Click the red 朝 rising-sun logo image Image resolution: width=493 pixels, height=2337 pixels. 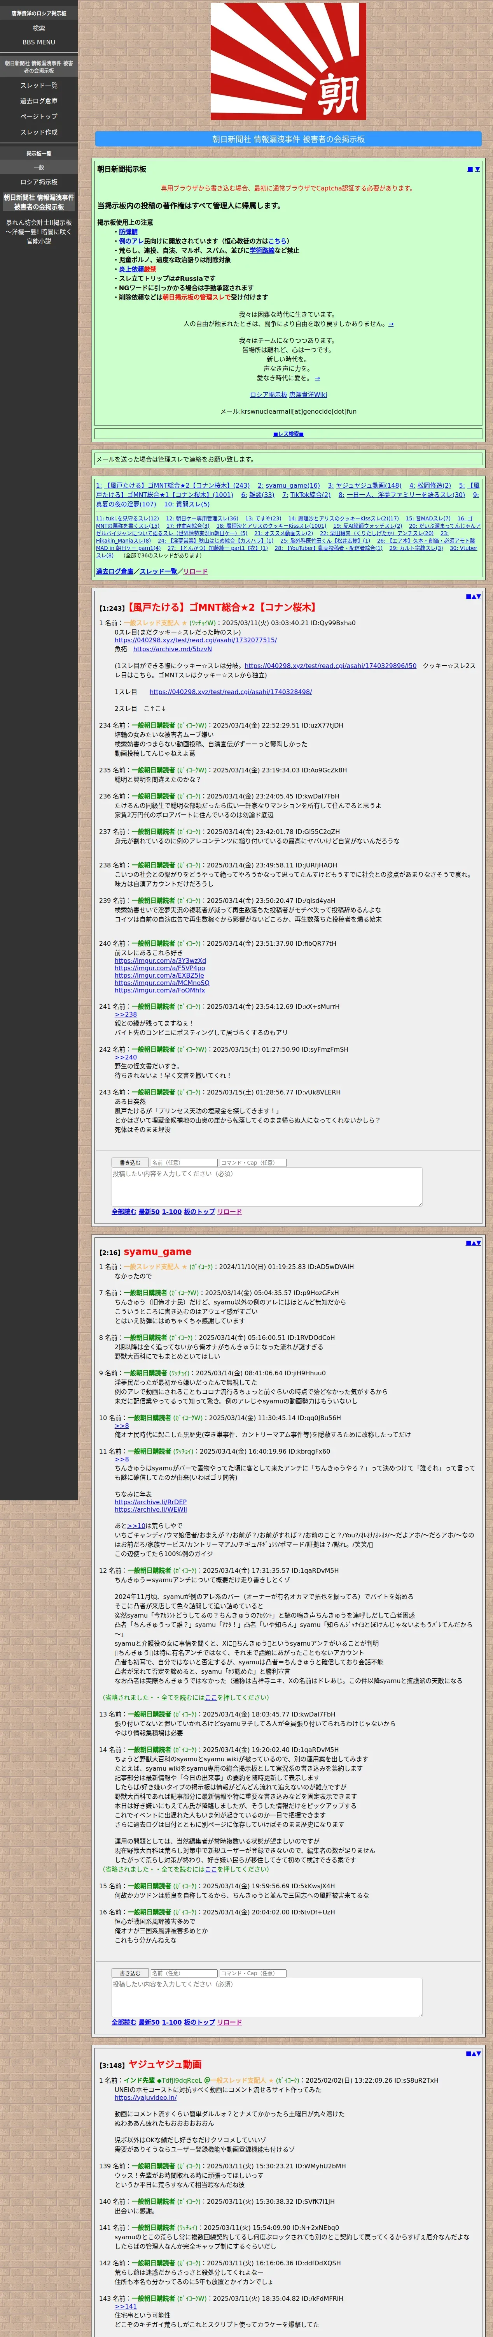(x=288, y=61)
